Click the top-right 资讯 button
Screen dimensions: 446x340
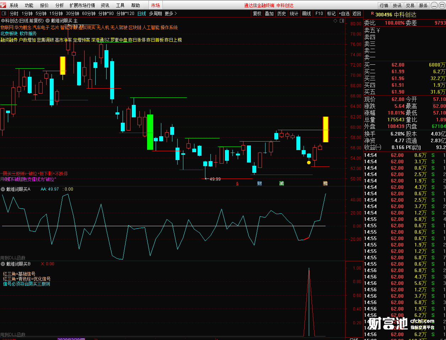tap(397, 5)
